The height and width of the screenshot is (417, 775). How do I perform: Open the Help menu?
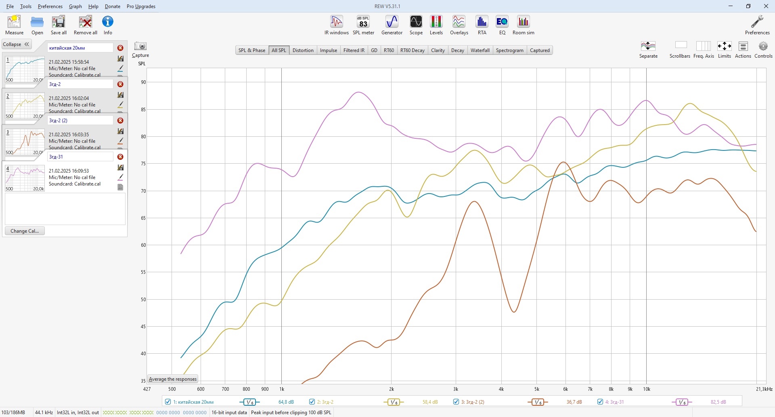pyautogui.click(x=93, y=6)
